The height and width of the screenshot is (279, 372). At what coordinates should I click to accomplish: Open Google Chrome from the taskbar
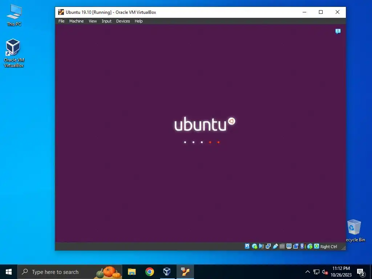pos(149,272)
